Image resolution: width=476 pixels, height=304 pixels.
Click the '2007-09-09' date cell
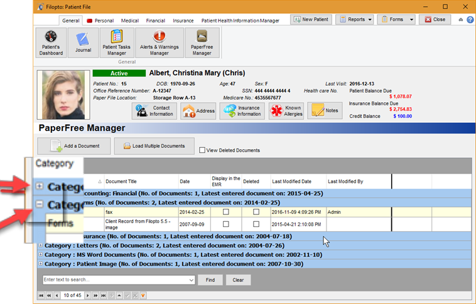coord(194,224)
